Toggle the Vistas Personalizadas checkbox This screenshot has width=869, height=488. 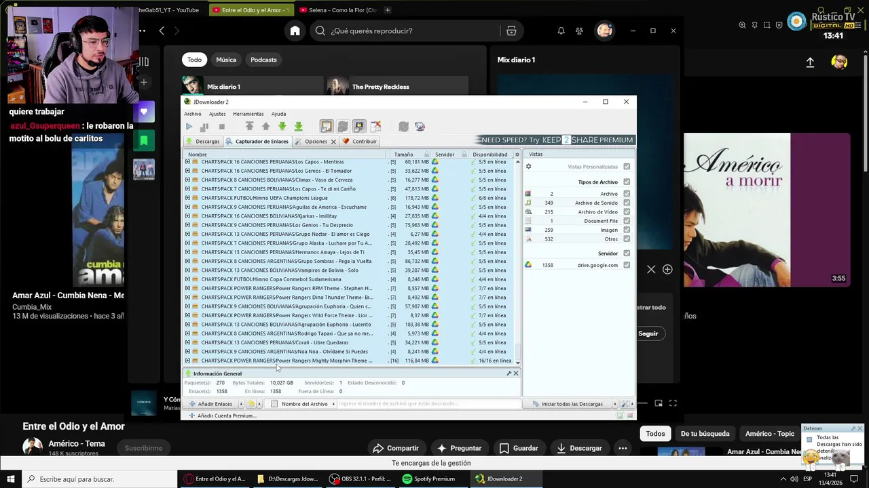[x=627, y=167]
